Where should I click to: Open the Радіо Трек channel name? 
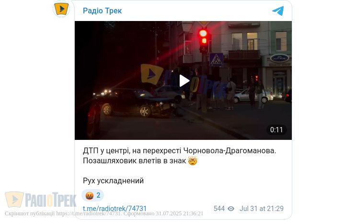103,11
